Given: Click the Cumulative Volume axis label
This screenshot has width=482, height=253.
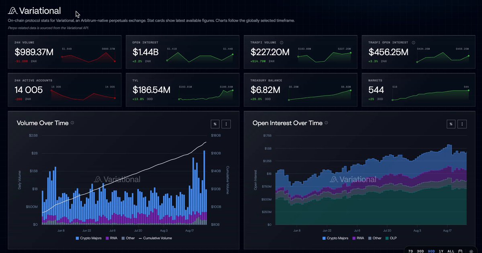Looking at the screenshot, I should (x=228, y=180).
